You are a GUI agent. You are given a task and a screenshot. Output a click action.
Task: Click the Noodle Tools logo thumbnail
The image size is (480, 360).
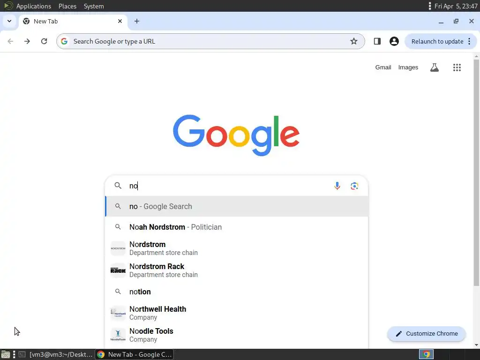[118, 335]
